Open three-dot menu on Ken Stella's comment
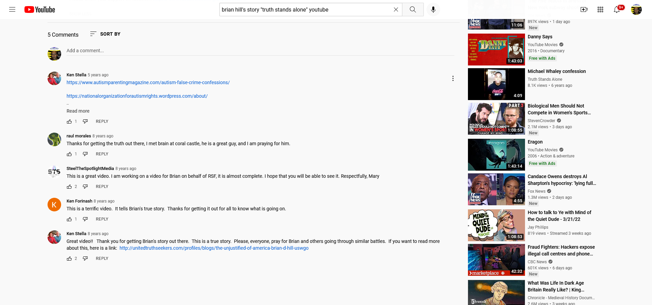This screenshot has width=652, height=305. [x=453, y=78]
